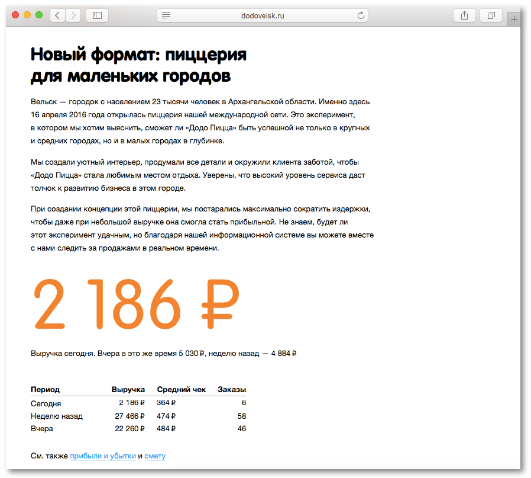
Task: Zoom the Safari window with green button
Action: pos(39,15)
